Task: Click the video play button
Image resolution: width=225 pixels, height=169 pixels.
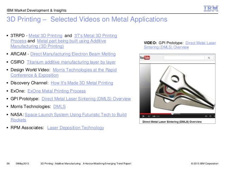Action: coord(143,116)
